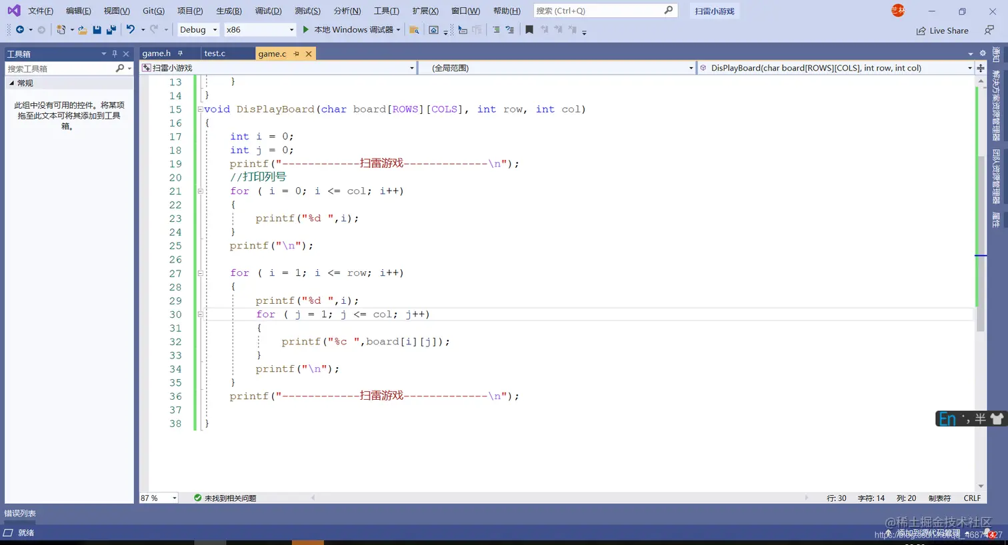Save the current file with the floppy icon
This screenshot has width=1008, height=545.
[97, 29]
